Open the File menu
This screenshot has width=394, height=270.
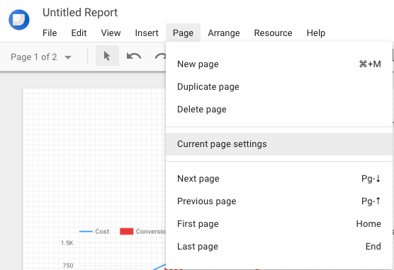(50, 33)
